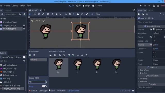
Task: Click the Speed FPS input field
Action: (37, 82)
